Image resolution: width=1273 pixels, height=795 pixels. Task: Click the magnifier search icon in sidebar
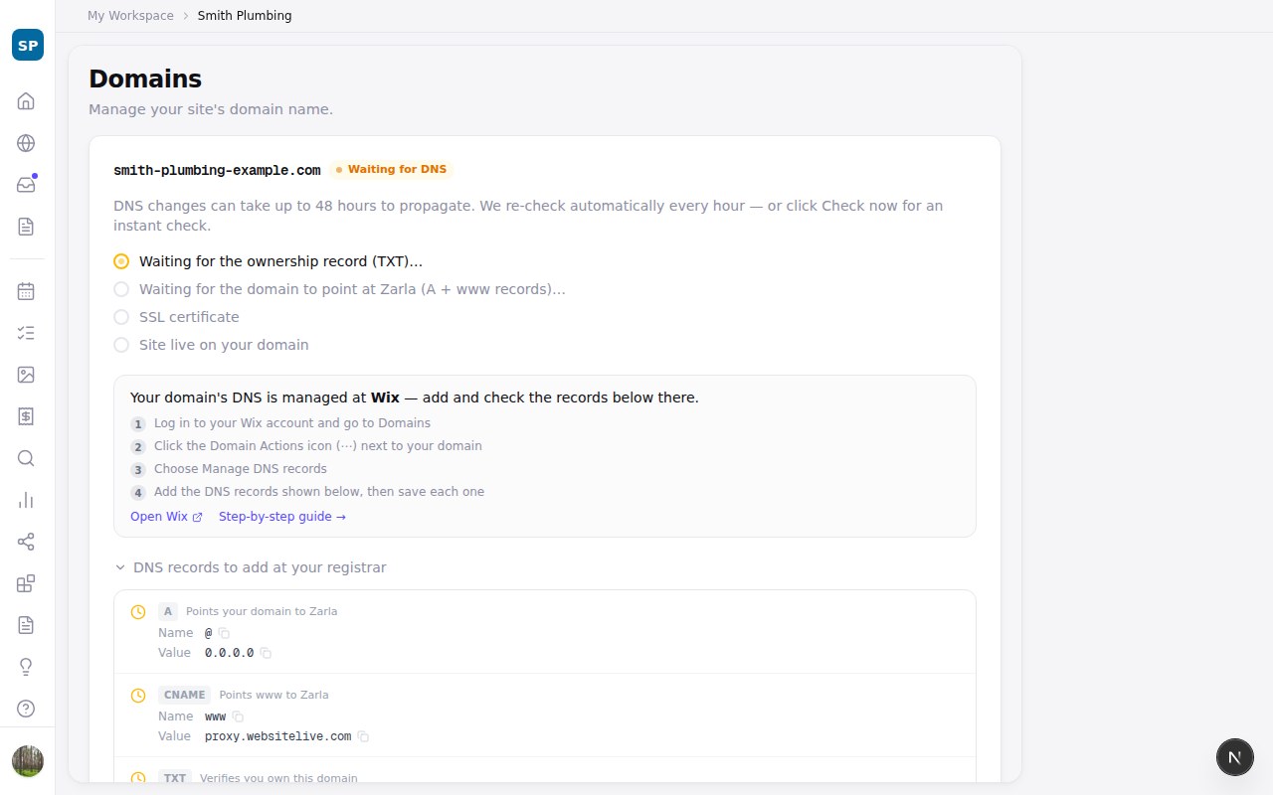click(26, 458)
